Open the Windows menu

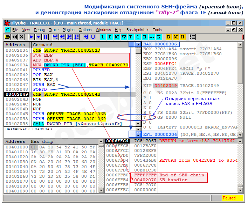click(103, 30)
